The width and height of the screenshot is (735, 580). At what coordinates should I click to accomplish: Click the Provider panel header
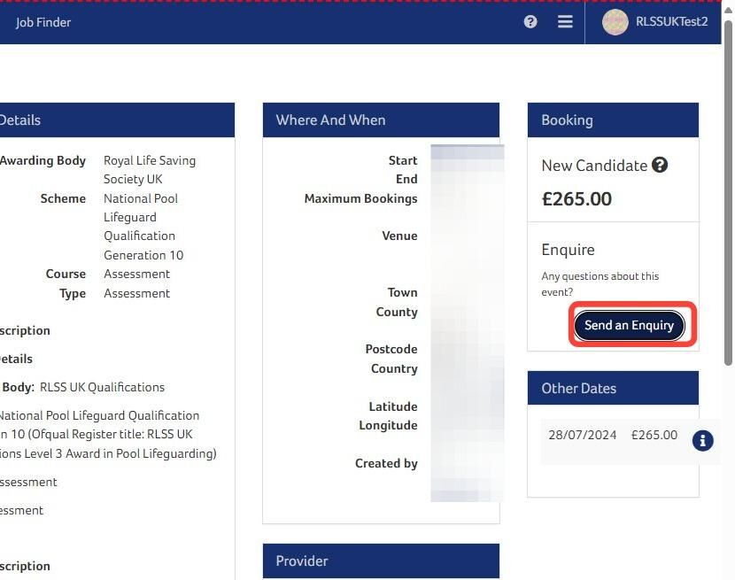coord(381,561)
